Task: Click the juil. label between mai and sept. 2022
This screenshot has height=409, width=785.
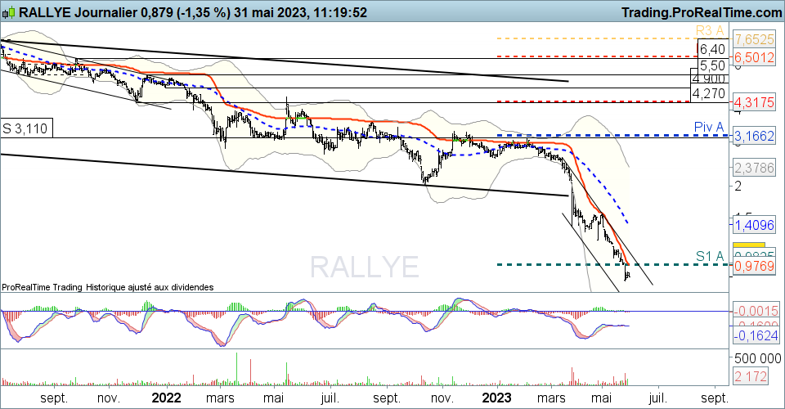Action: click(330, 398)
